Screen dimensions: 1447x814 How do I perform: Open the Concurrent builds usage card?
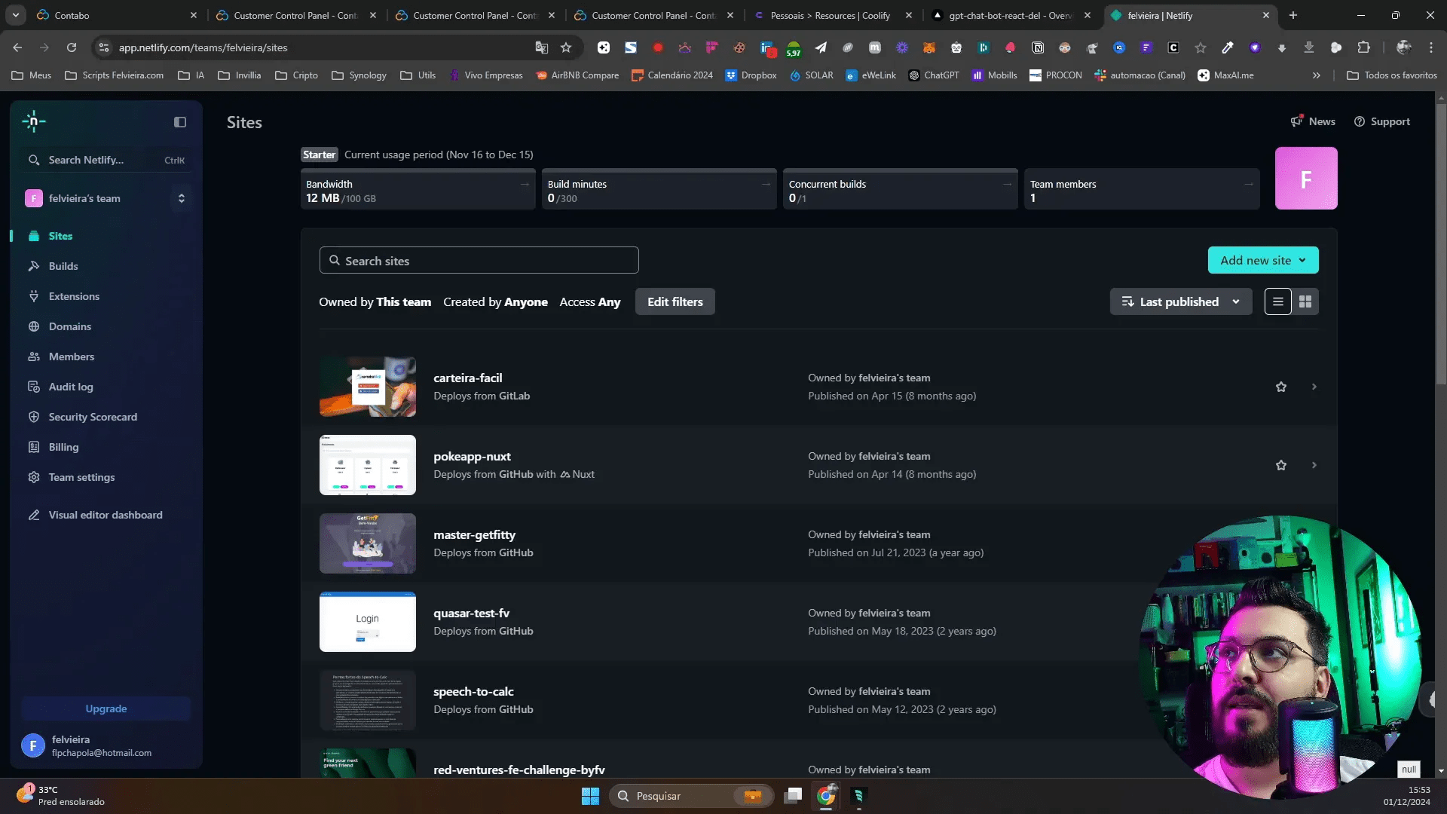click(900, 190)
